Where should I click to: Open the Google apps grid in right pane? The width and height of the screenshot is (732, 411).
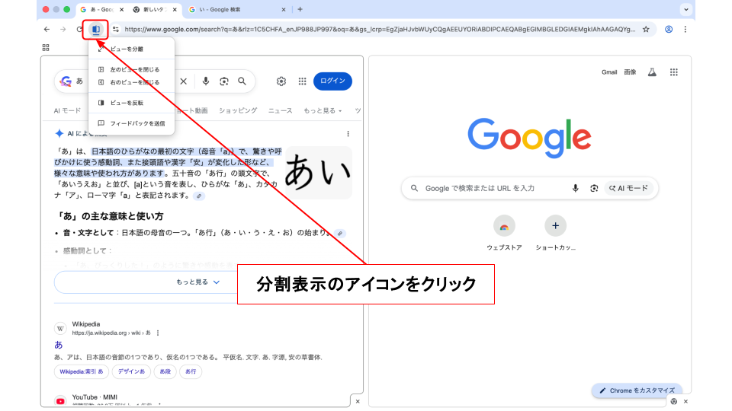click(x=673, y=72)
